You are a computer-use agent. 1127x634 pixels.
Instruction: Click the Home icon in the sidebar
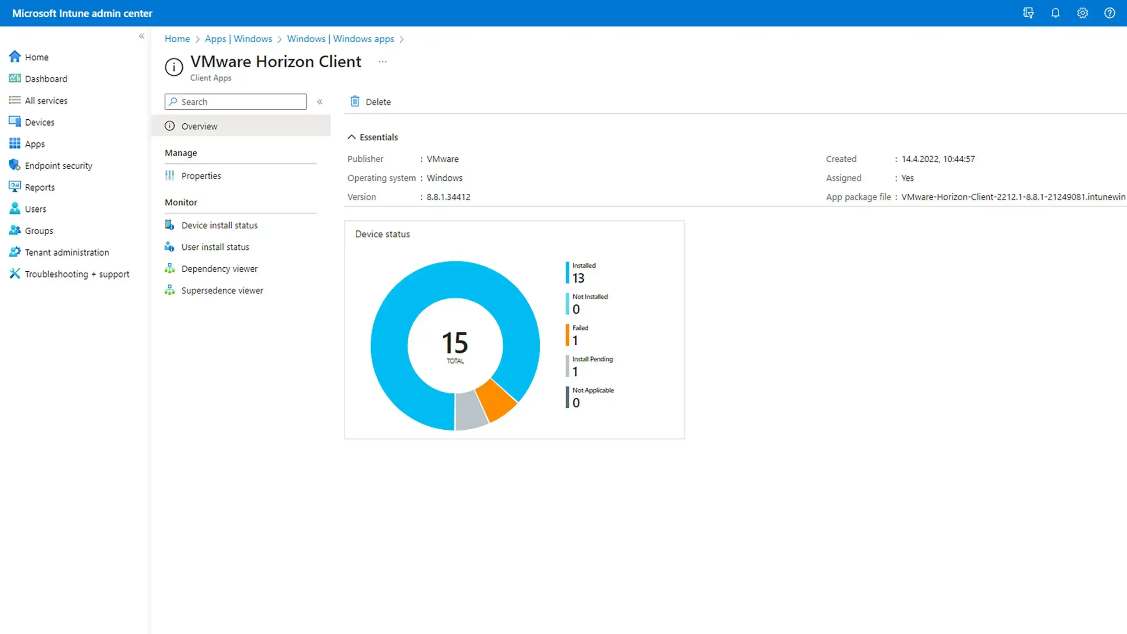point(15,57)
